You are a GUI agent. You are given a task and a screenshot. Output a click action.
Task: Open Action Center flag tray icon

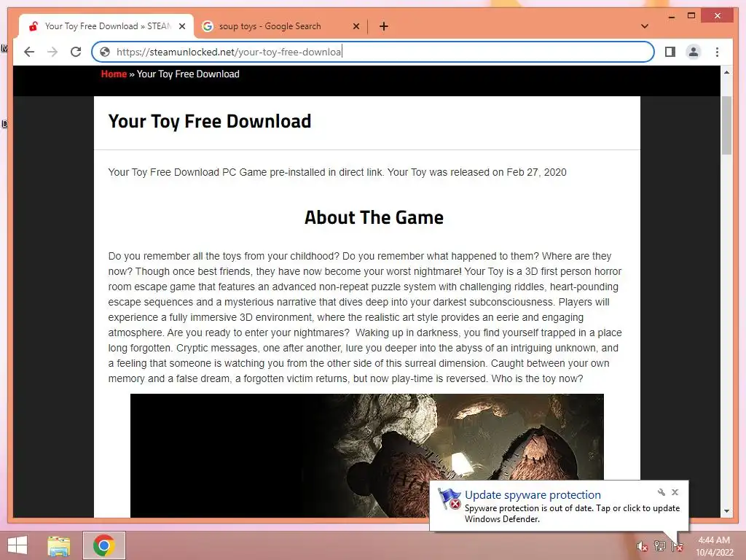click(678, 546)
